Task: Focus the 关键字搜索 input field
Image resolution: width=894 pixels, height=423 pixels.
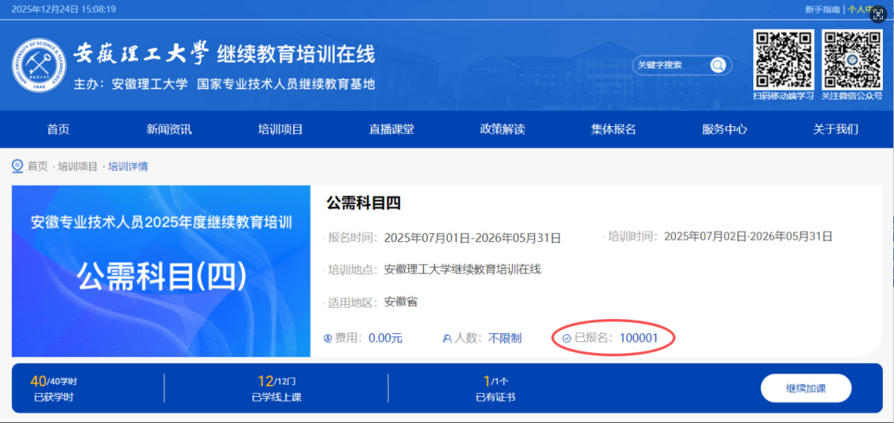Action: (669, 65)
